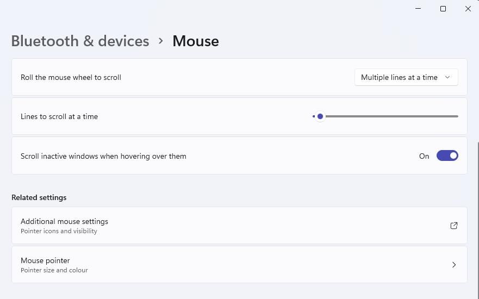
Task: Open the Mouse pointer settings page
Action: [239, 265]
